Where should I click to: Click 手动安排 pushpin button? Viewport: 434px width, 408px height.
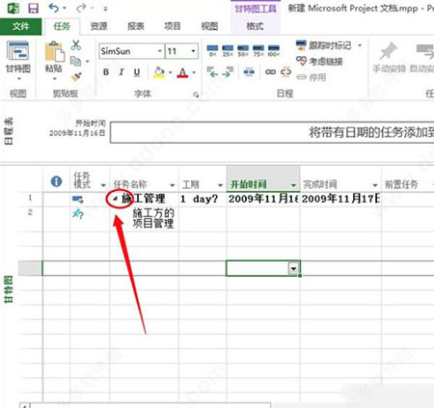click(389, 58)
